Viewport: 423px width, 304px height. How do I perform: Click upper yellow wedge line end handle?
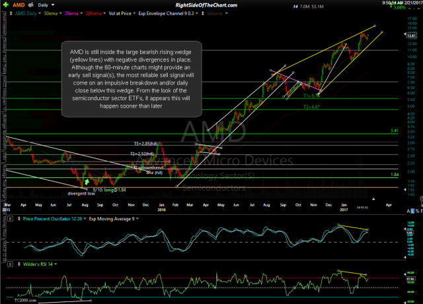375,26
